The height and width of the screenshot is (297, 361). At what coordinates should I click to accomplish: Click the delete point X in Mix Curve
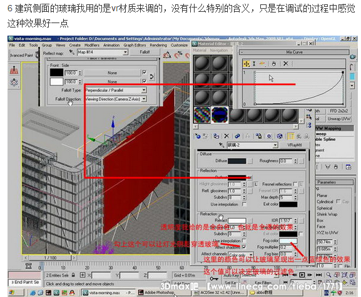286,64
